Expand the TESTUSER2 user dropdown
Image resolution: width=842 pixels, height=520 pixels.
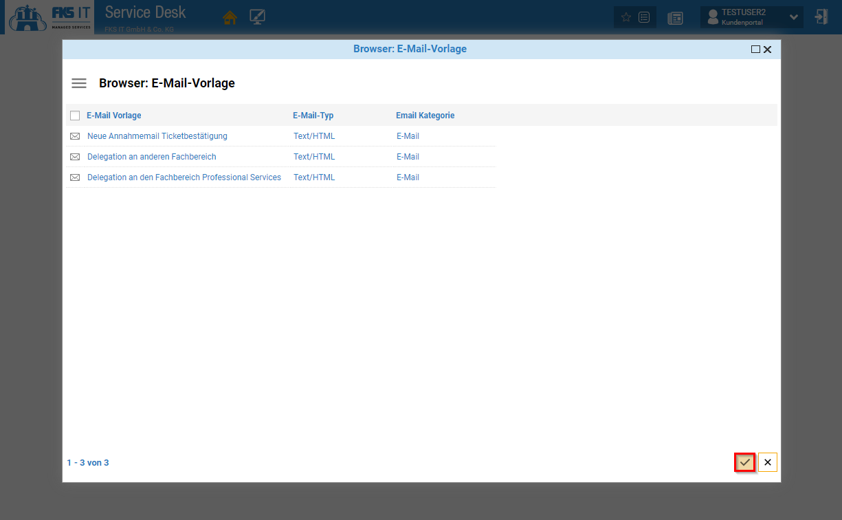click(794, 17)
